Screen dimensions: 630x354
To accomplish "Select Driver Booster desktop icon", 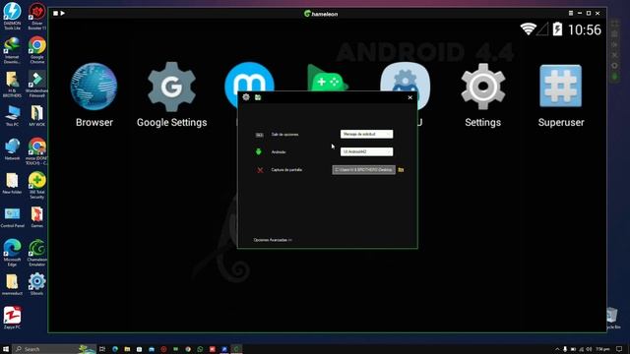I will tap(37, 16).
